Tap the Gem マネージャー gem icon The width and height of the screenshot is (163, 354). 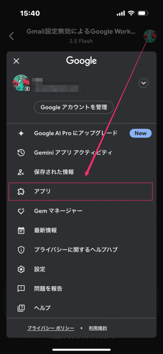pos(21,211)
